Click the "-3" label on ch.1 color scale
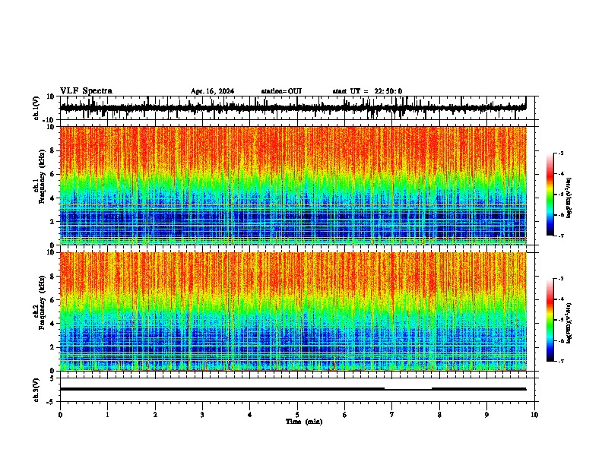The width and height of the screenshot is (602, 465). click(x=561, y=153)
